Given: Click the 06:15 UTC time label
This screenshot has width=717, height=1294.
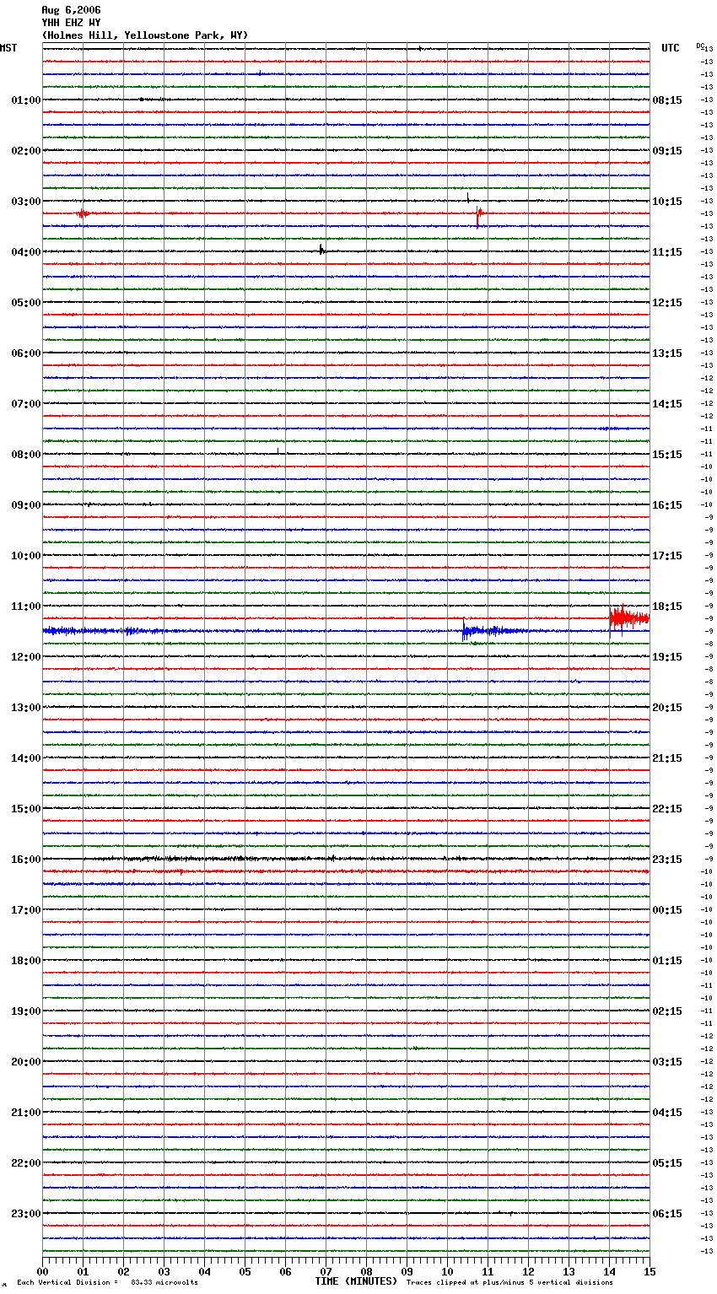Looking at the screenshot, I should pos(667,1214).
